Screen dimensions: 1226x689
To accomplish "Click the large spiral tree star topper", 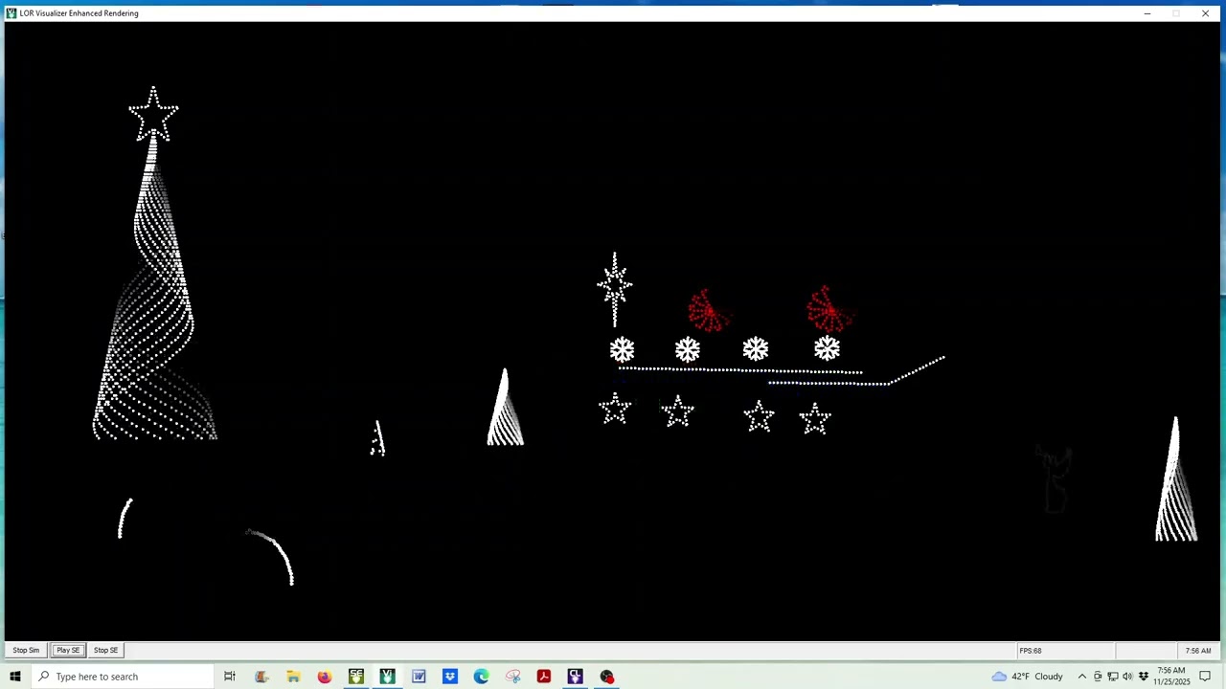I will point(153,114).
